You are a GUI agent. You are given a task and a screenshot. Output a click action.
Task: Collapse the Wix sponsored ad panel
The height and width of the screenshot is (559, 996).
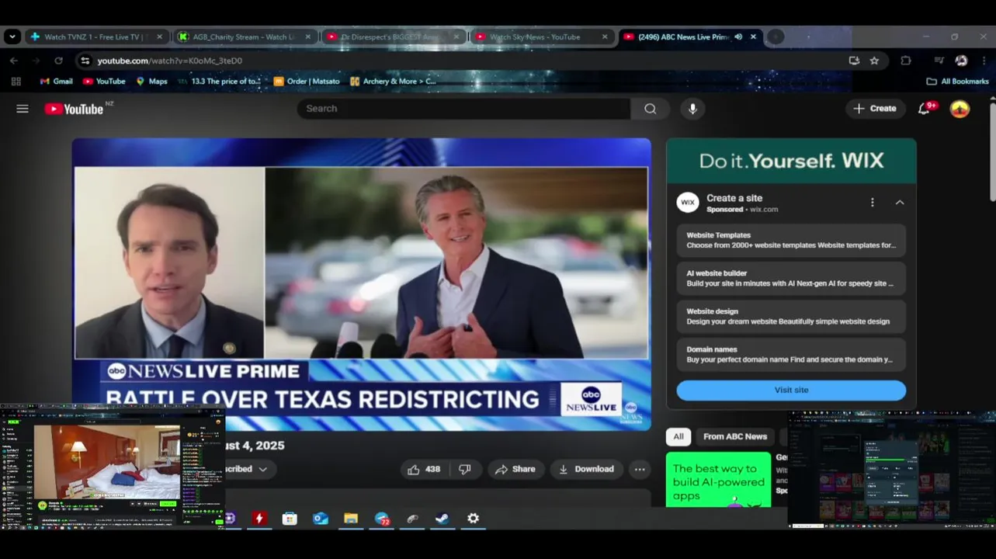pos(900,203)
